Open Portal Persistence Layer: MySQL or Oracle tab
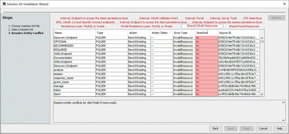This screenshot has width=289, height=134. (x=147, y=26)
